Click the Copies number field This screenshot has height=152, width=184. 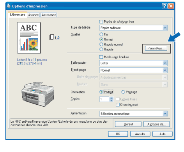pyautogui.click(x=104, y=99)
